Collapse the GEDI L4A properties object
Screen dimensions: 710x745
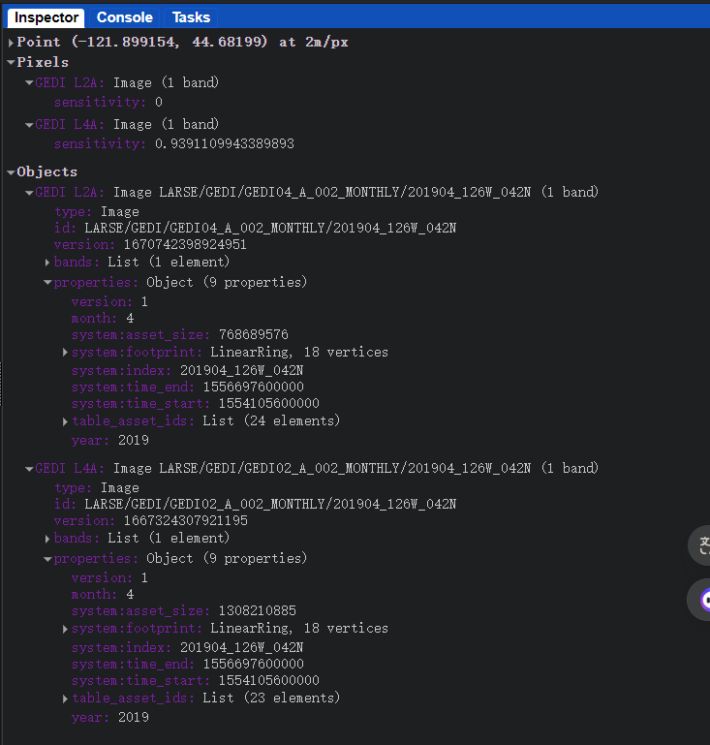coord(47,559)
